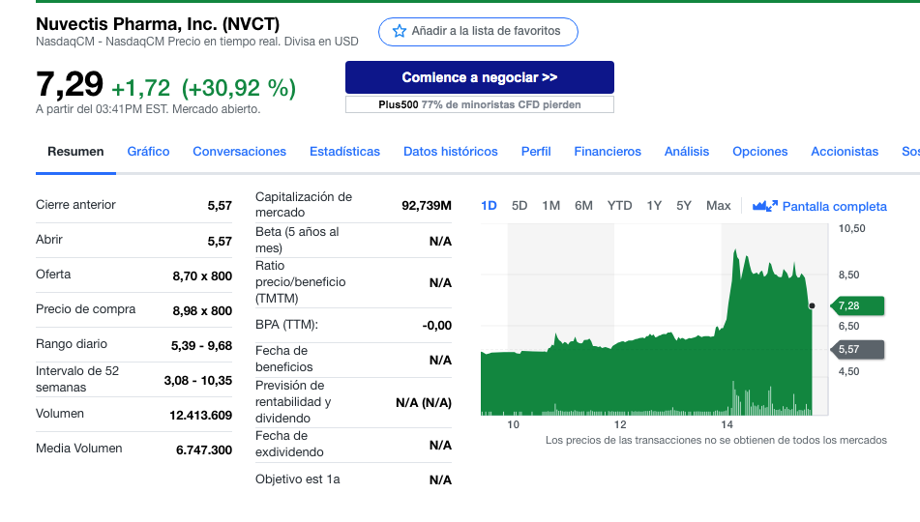Click the Abrir label
Screen dimensions: 920x522
[49, 240]
